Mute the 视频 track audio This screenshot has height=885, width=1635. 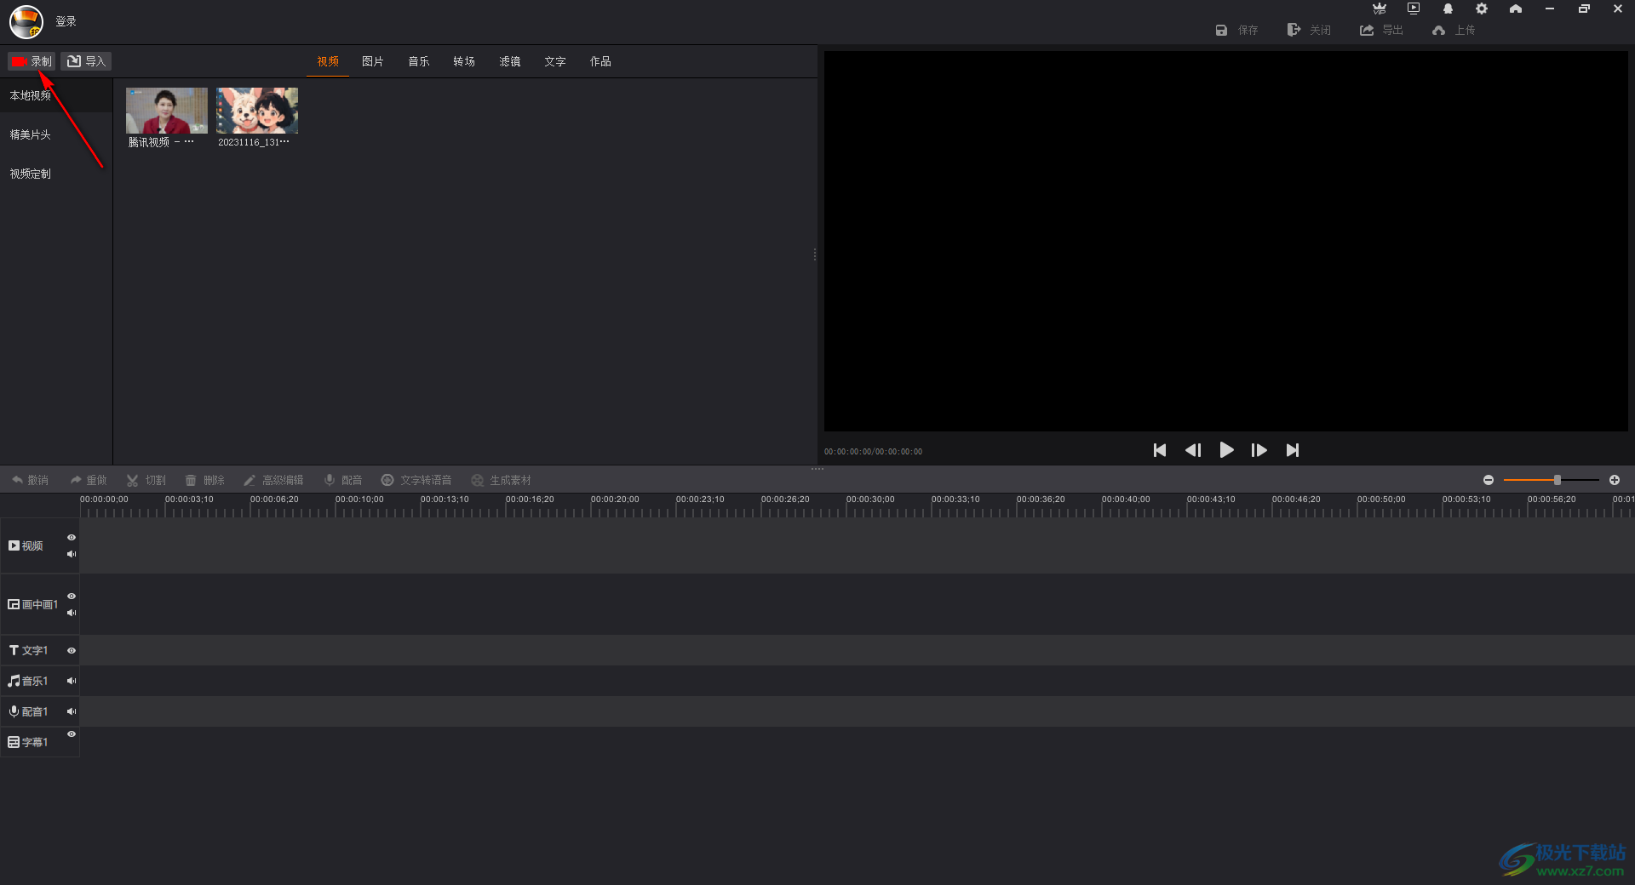pos(72,554)
